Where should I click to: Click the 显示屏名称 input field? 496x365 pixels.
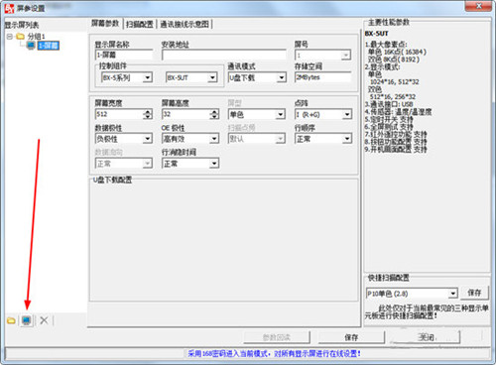click(124, 55)
